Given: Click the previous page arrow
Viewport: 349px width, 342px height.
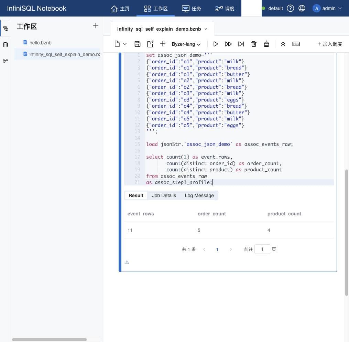Looking at the screenshot, I should point(204,249).
